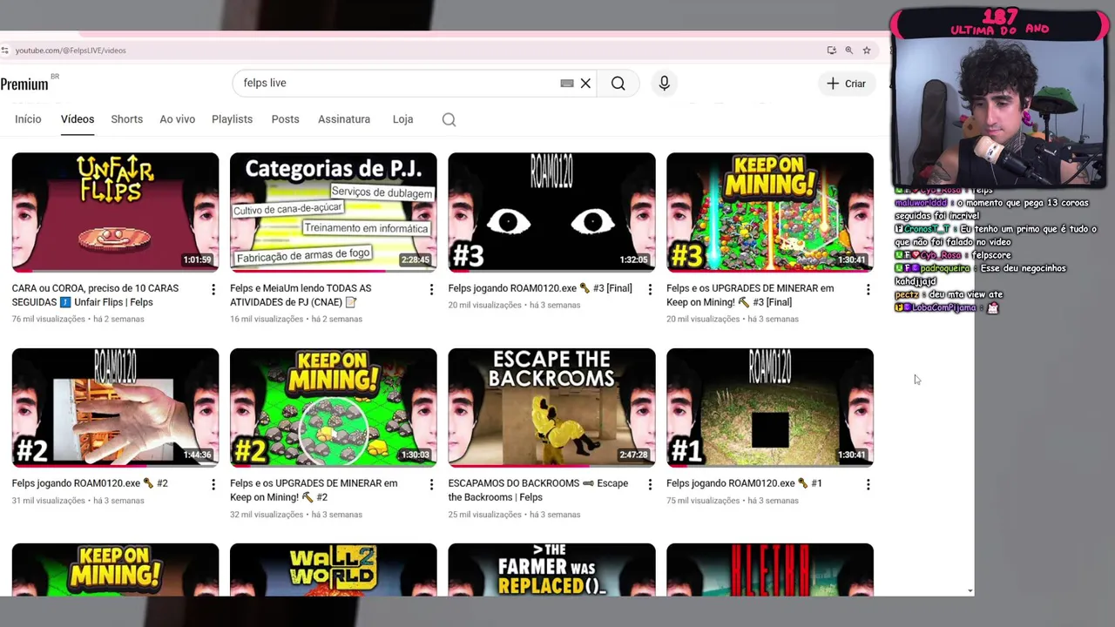Click the page scrollbar down arrow

click(x=970, y=591)
